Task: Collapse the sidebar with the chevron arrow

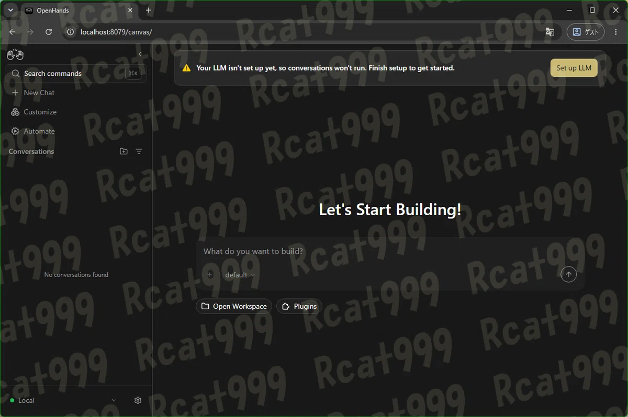Action: click(140, 54)
